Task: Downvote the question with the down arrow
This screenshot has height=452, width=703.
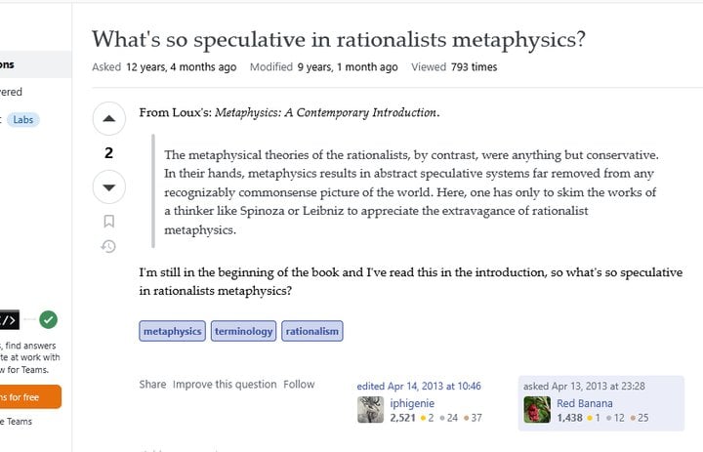Action: coord(109,187)
